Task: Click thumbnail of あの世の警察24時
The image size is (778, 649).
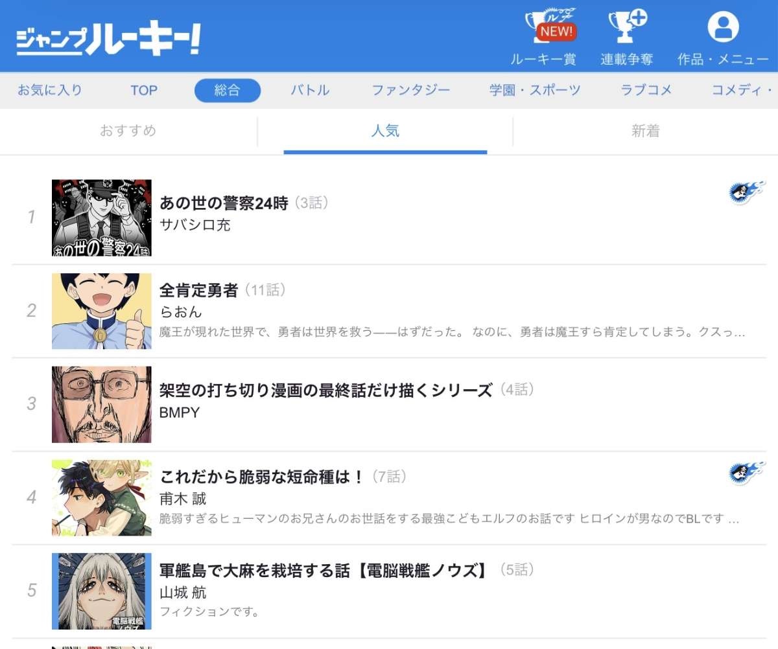Action: (x=102, y=218)
